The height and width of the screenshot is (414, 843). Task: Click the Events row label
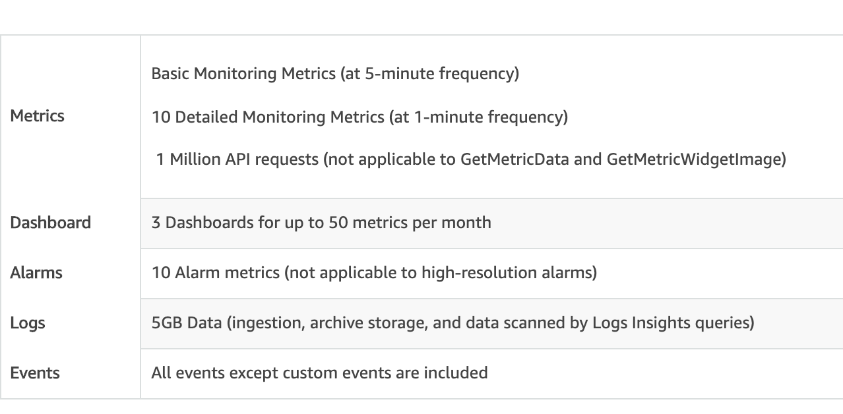35,373
